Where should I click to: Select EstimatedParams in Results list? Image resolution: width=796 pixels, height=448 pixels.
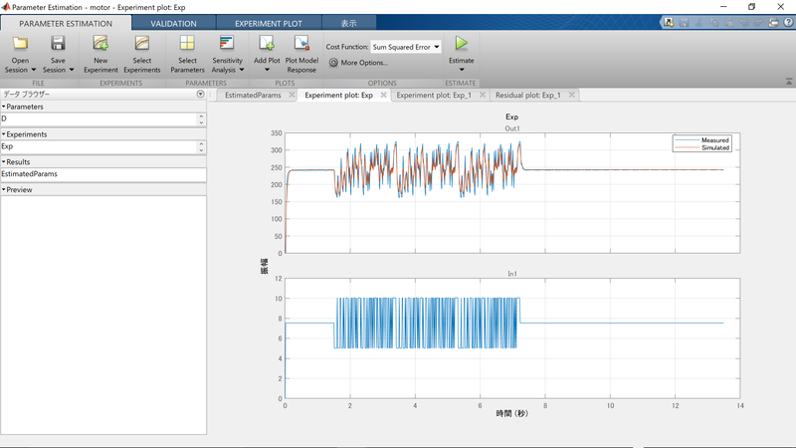(30, 173)
